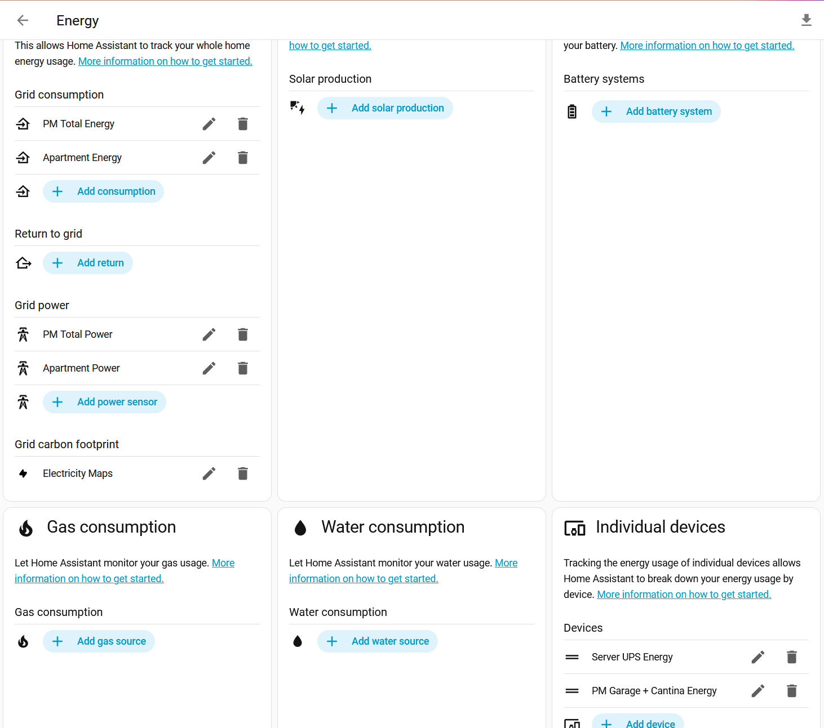Image resolution: width=824 pixels, height=728 pixels.
Task: Delete the PM Garage + Cantina Energy device
Action: pos(792,691)
